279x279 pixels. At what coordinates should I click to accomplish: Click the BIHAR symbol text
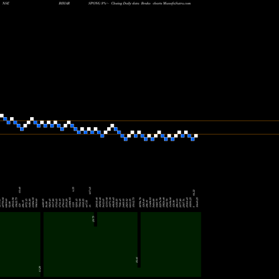point(64,3)
